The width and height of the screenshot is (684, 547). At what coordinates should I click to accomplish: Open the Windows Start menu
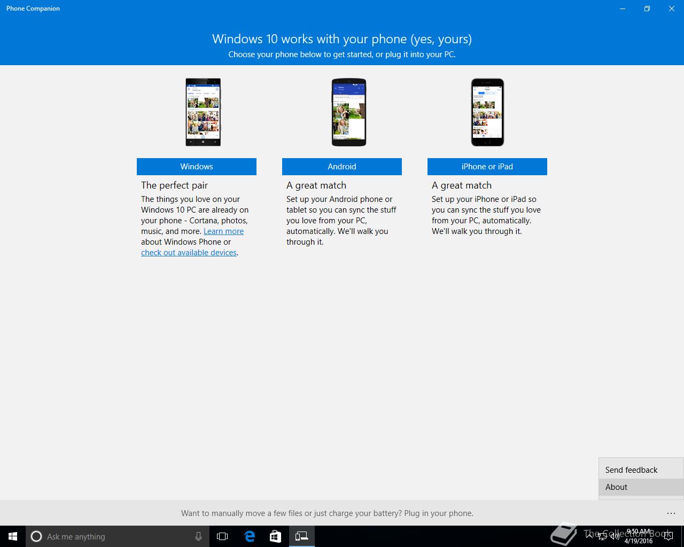click(13, 536)
